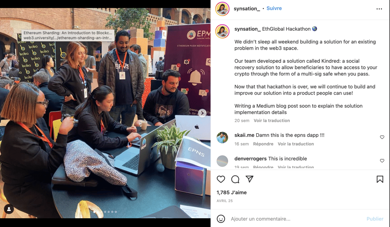The height and width of the screenshot is (227, 390).
Task: Follow synsation_ via Suivre link
Action: 274,8
